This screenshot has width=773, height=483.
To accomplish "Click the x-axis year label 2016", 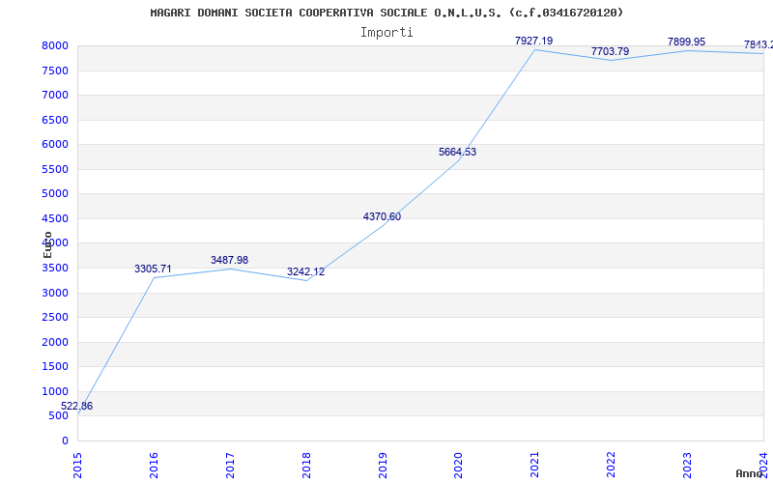I will pos(154,466).
